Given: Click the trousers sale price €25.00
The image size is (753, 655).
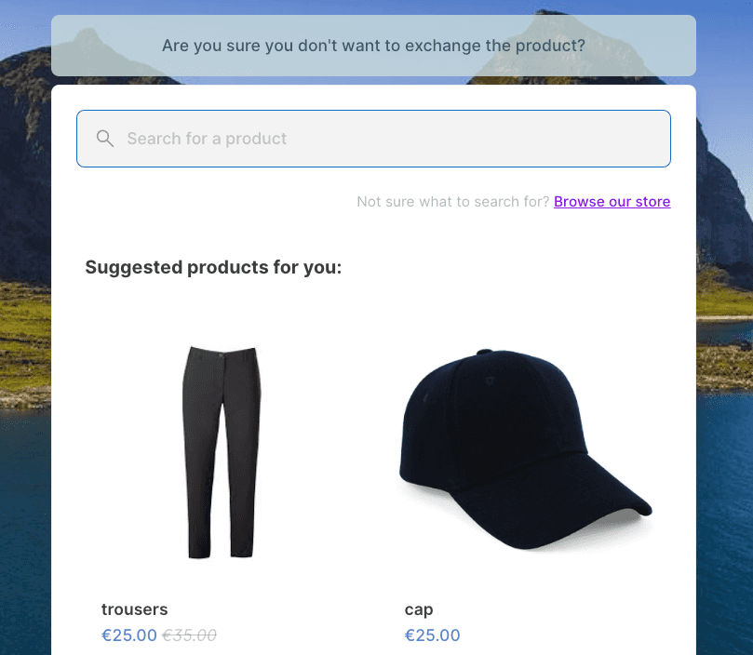Looking at the screenshot, I should pos(129,635).
